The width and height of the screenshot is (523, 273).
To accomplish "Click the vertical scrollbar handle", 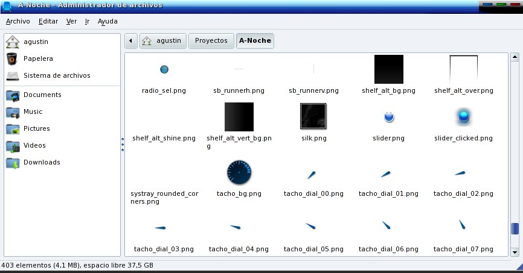I will [515, 229].
